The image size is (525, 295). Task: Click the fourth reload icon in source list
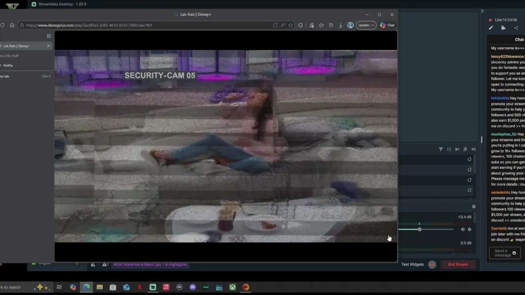[470, 190]
